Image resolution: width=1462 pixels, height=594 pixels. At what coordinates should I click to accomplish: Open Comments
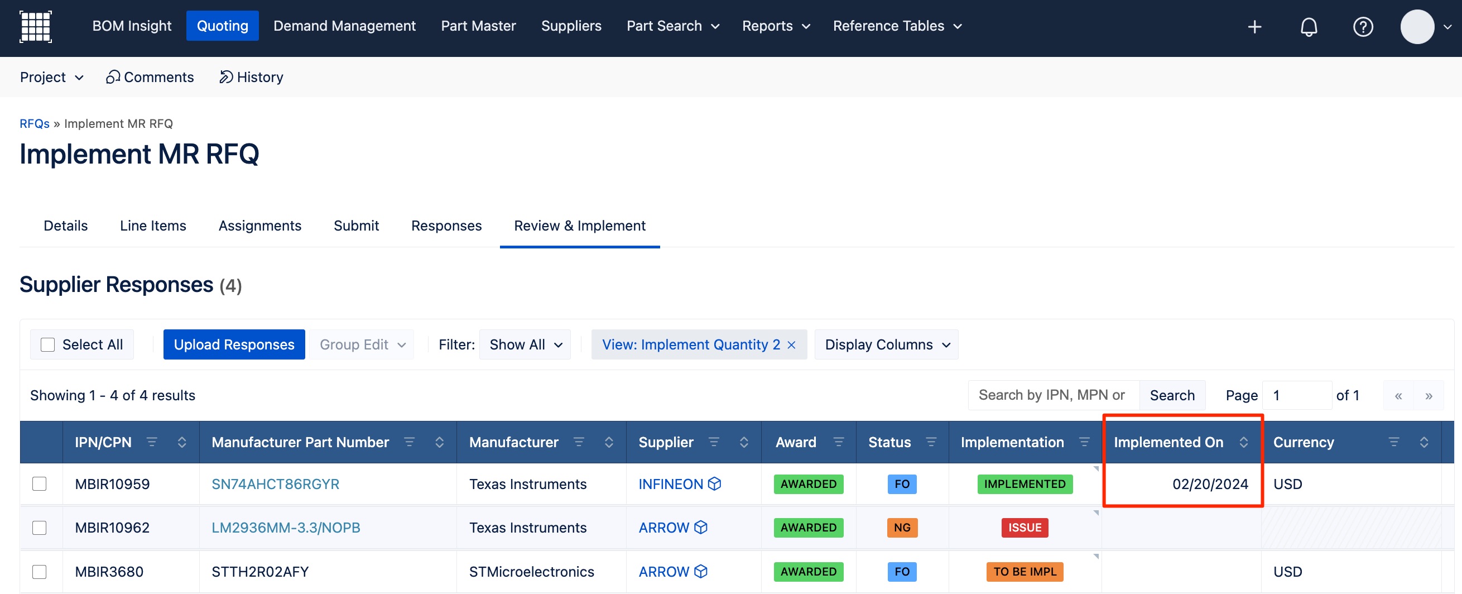tap(150, 76)
